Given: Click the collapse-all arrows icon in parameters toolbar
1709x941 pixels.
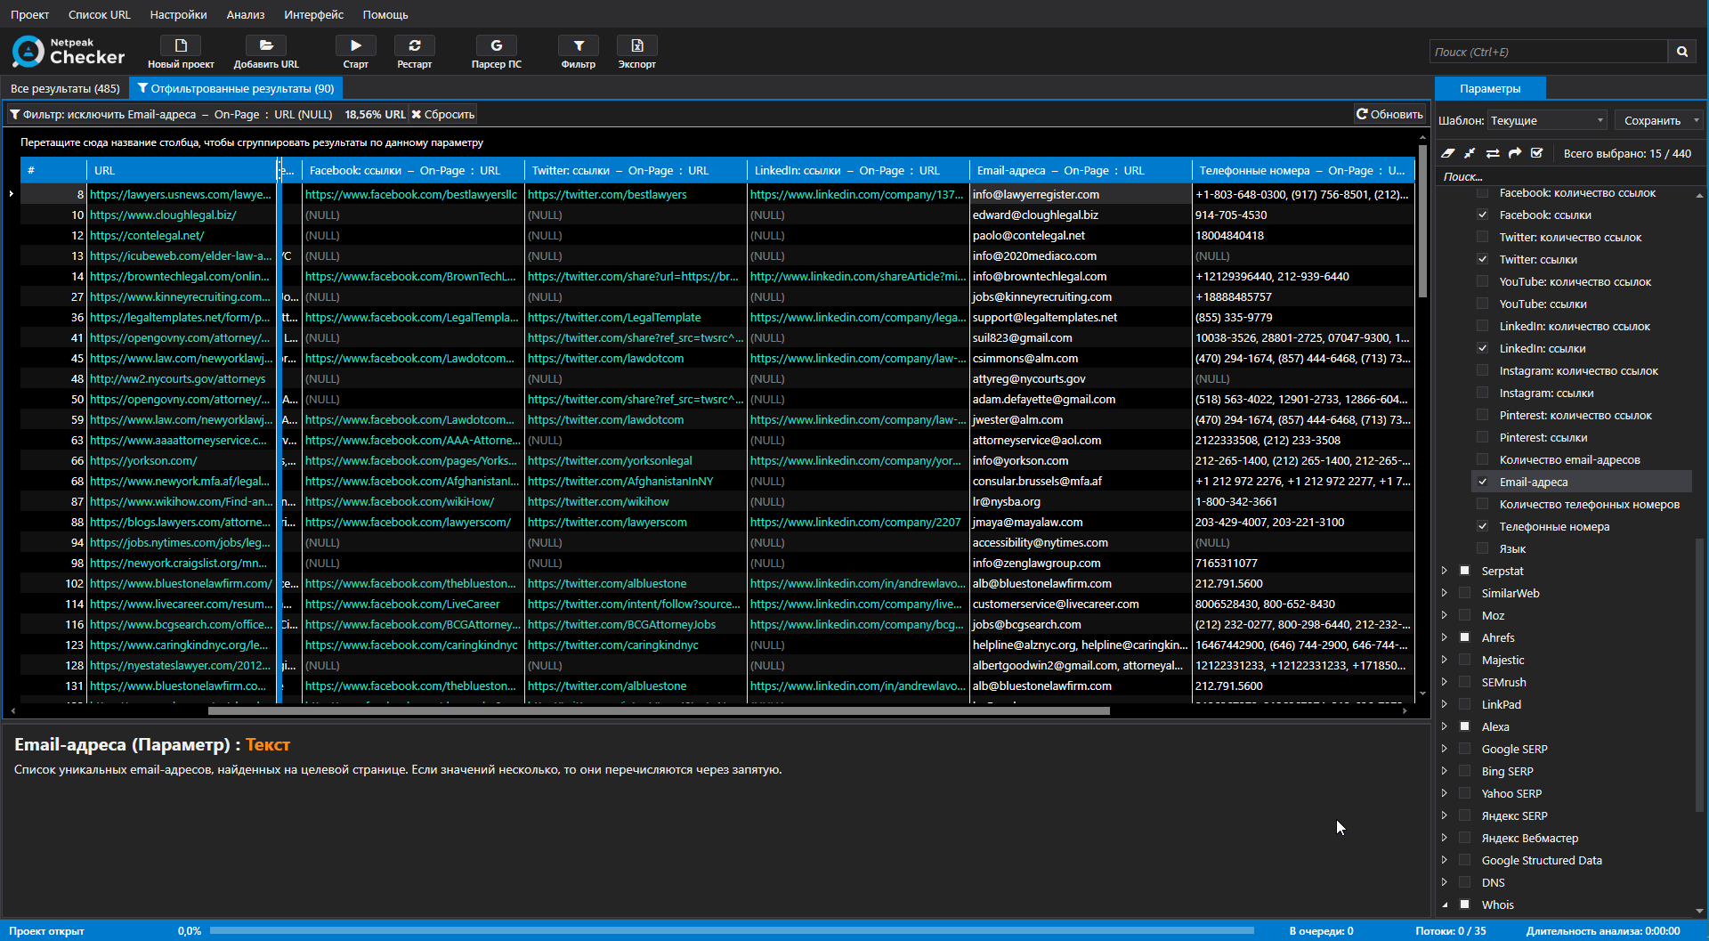Looking at the screenshot, I should click(1470, 153).
